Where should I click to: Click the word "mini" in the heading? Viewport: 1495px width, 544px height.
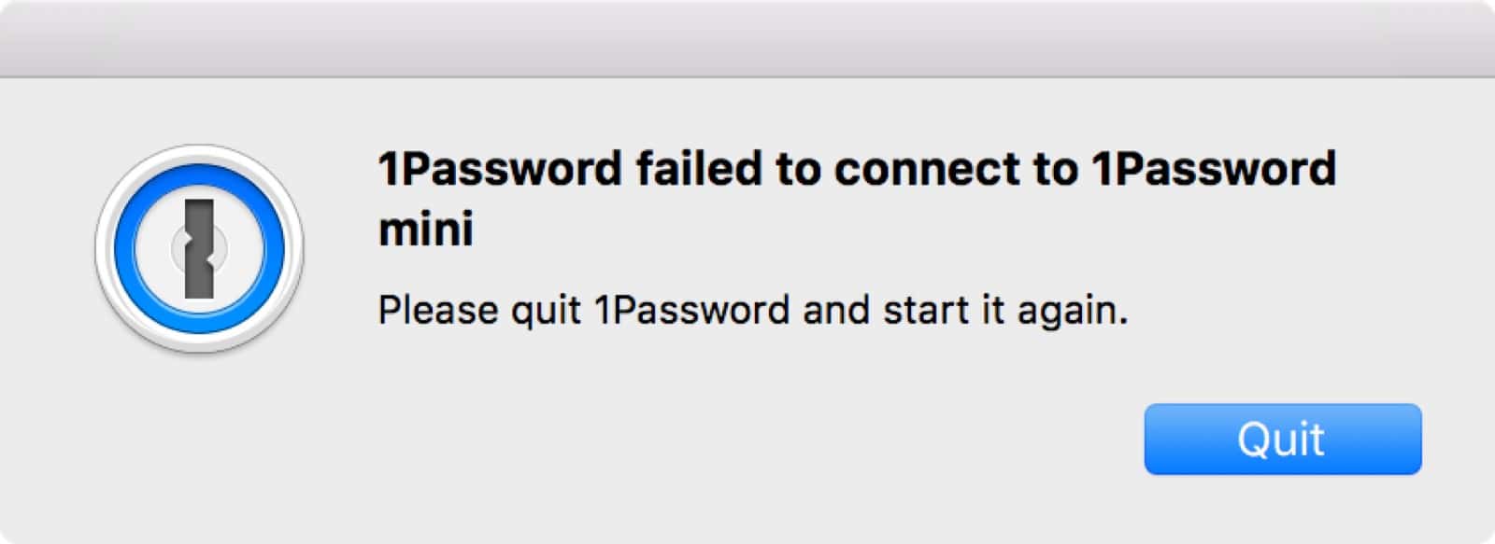click(x=425, y=228)
